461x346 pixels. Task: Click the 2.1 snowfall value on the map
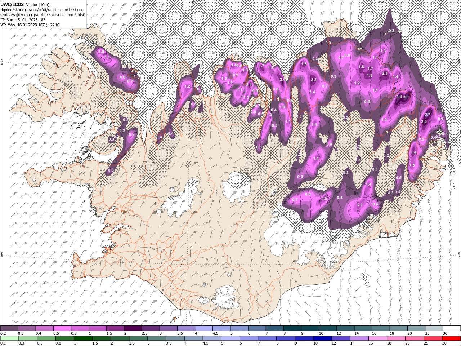pyautogui.click(x=249, y=85)
